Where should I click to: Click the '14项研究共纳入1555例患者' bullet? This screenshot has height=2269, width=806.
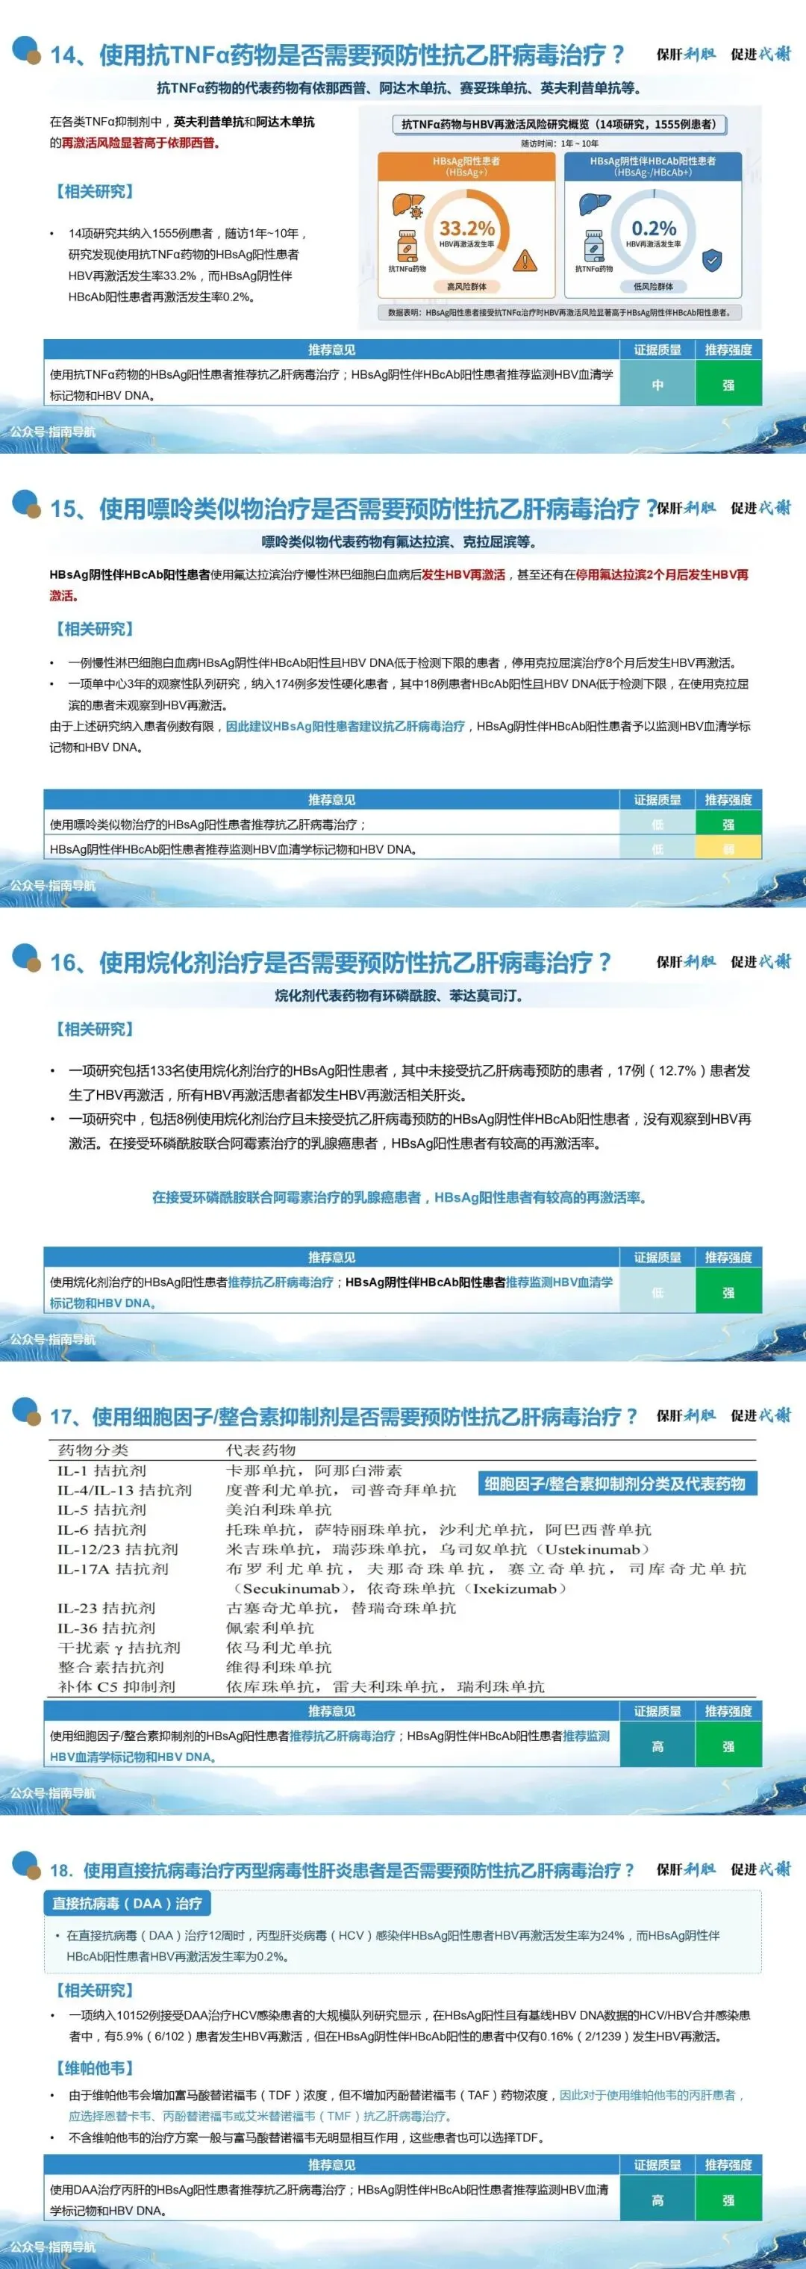(x=187, y=265)
